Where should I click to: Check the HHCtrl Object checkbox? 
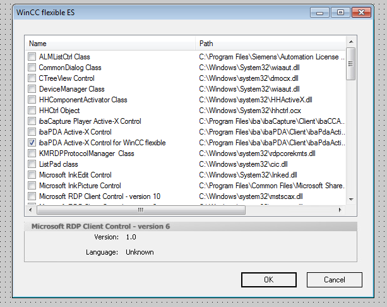pos(32,111)
